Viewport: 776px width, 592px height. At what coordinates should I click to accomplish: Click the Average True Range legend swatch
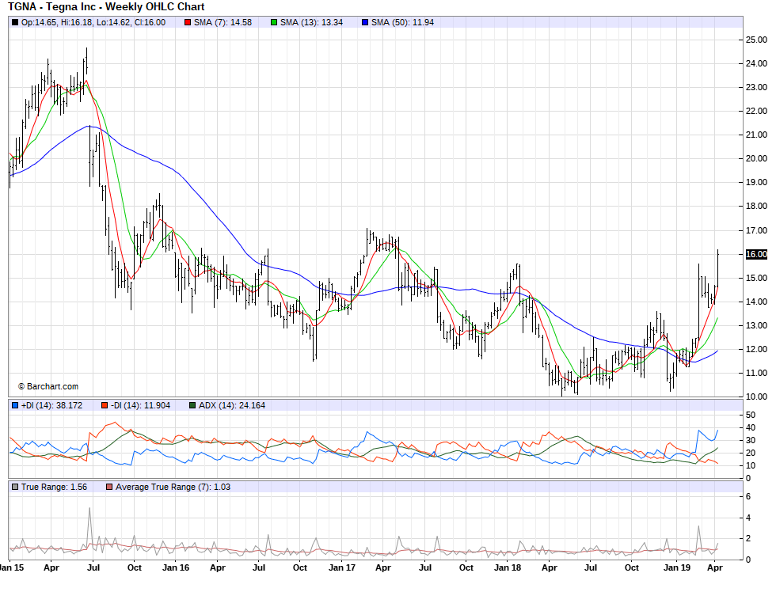tap(109, 488)
